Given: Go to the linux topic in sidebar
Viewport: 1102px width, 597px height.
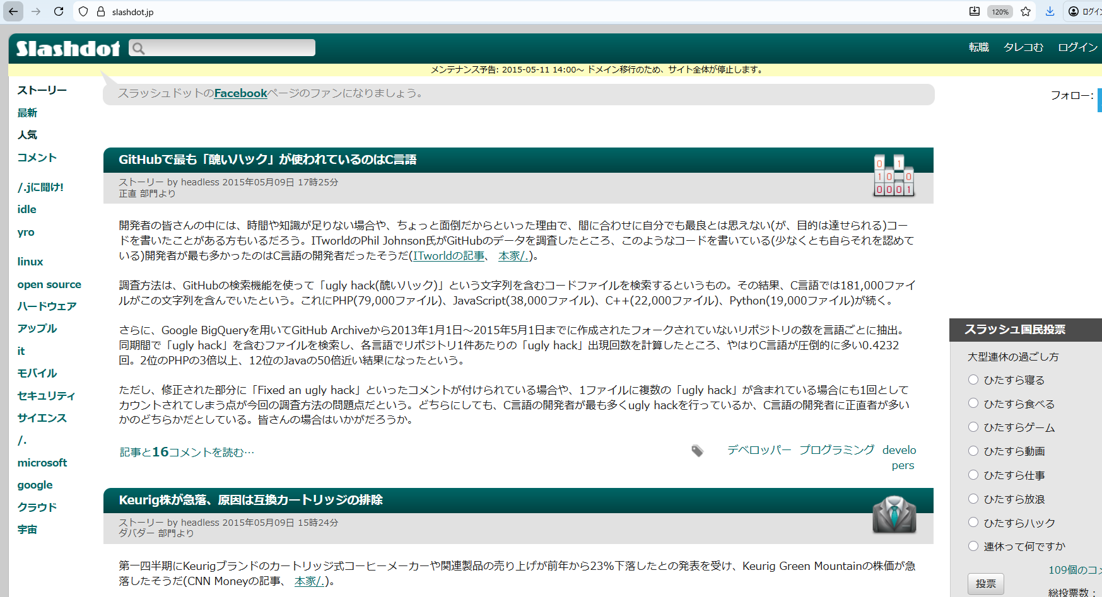Looking at the screenshot, I should pos(30,262).
